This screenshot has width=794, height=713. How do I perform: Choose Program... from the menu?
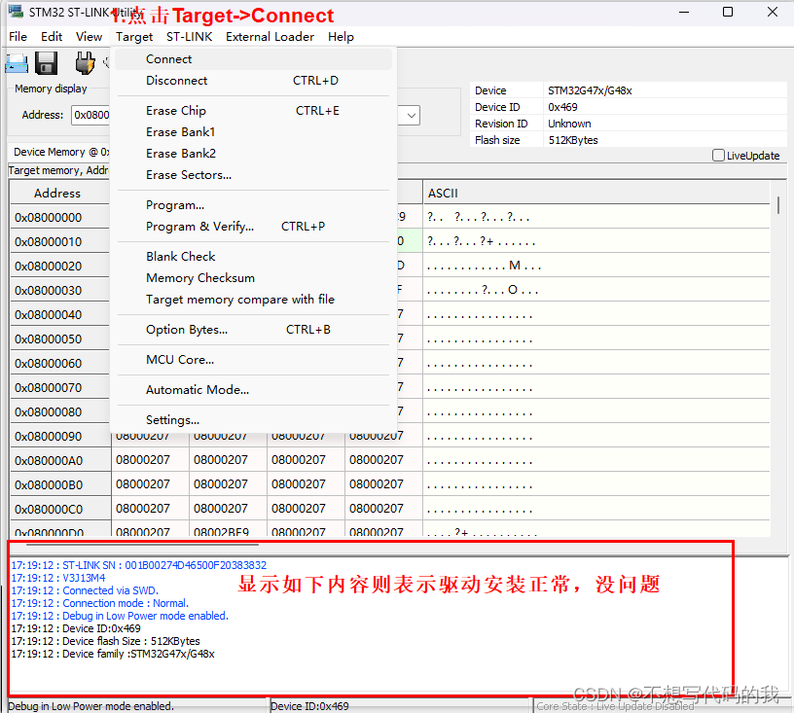(x=253, y=205)
